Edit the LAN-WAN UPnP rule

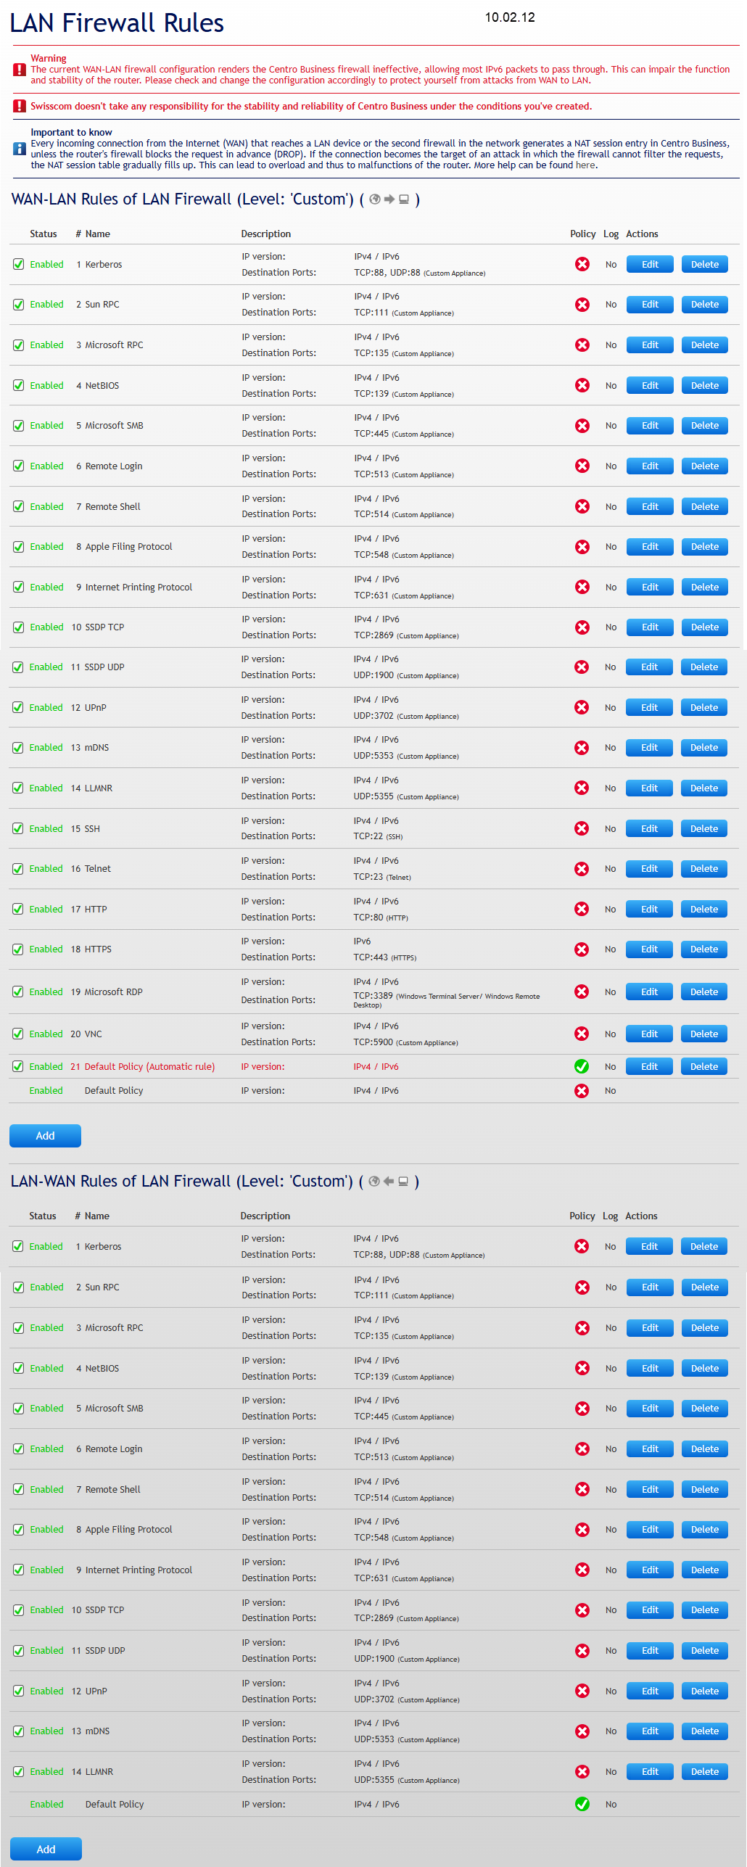[650, 1691]
